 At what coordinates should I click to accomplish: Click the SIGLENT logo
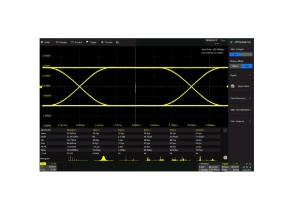(x=211, y=41)
